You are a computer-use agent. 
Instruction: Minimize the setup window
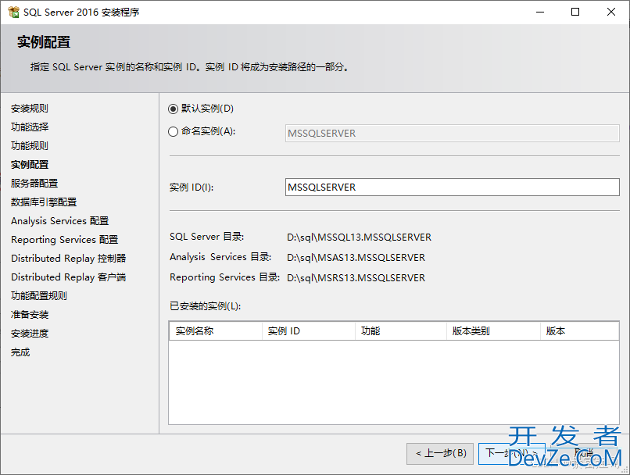click(540, 12)
